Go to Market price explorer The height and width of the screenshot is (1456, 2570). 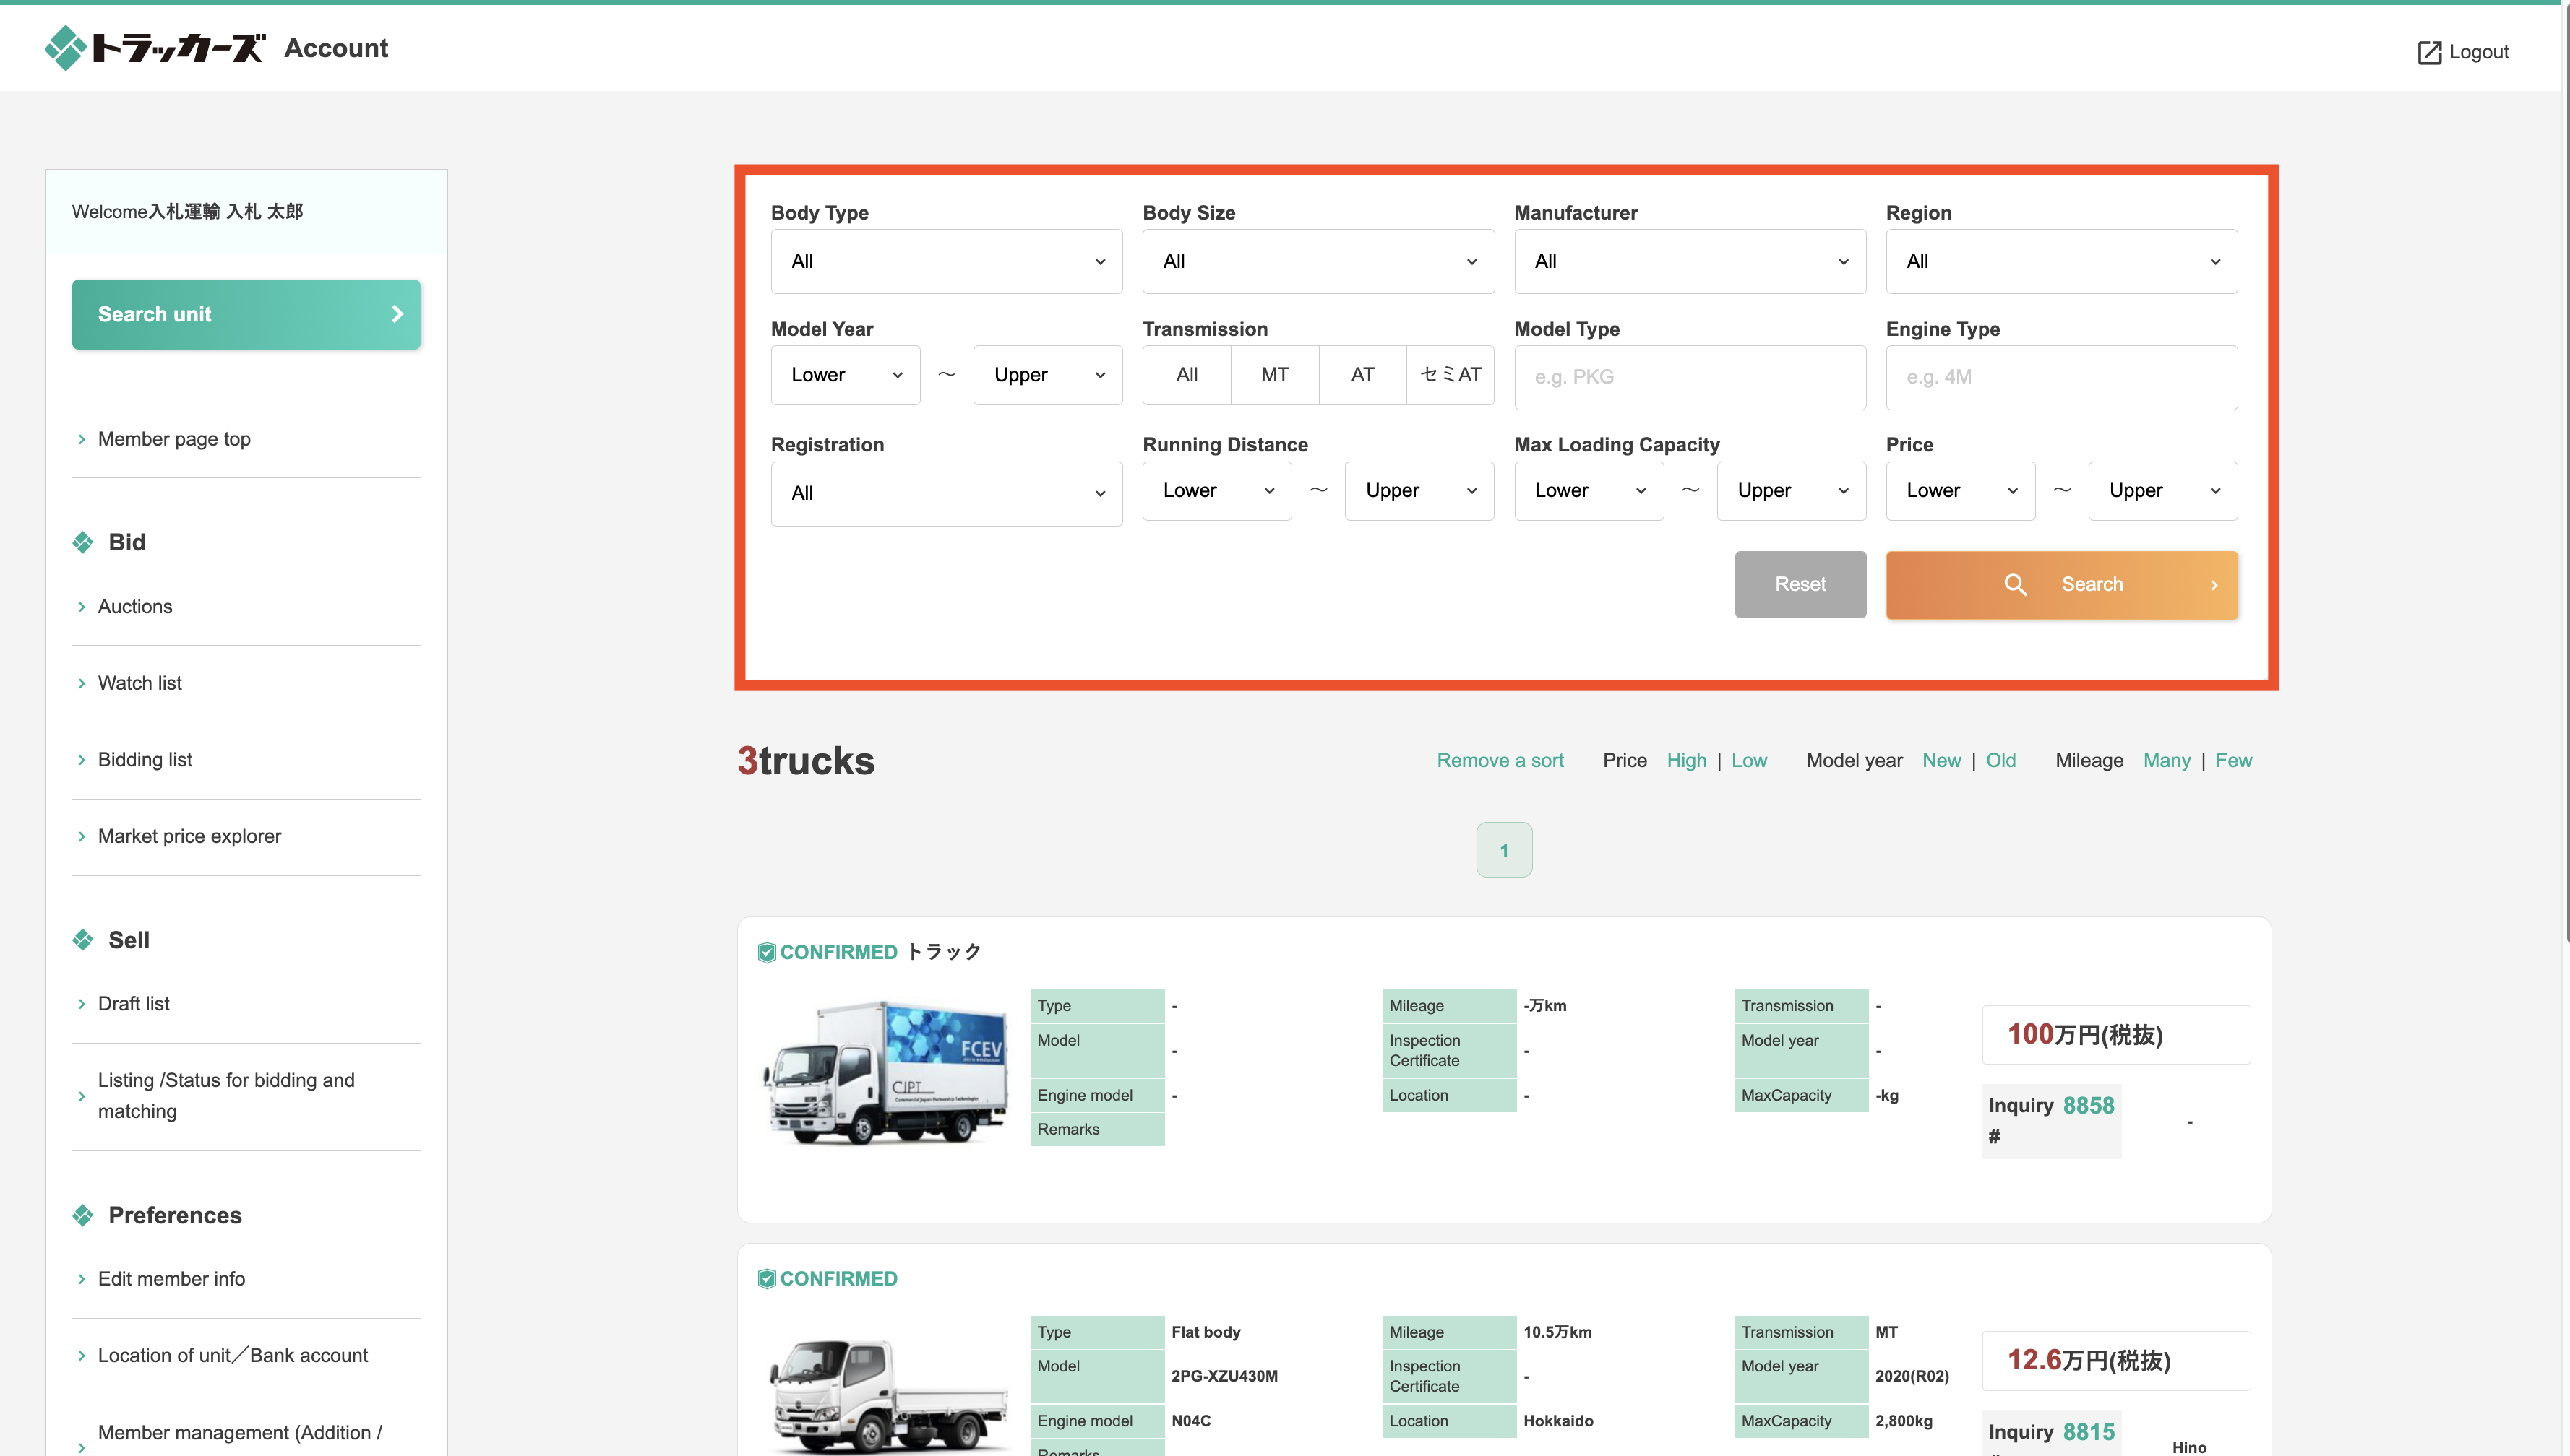189,836
